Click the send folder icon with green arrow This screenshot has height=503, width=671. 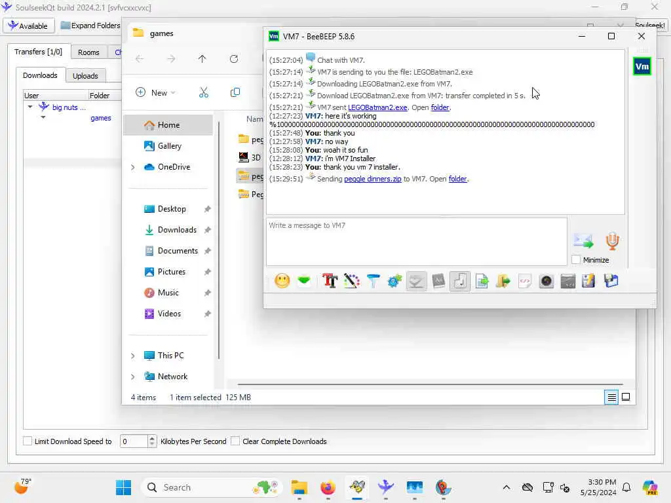pos(503,281)
